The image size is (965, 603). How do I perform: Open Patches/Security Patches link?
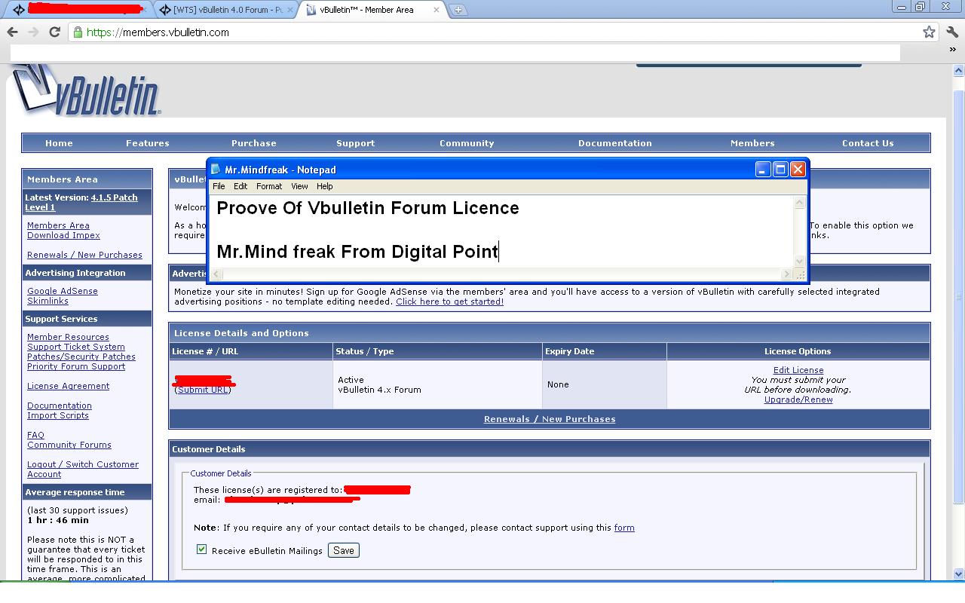(81, 357)
